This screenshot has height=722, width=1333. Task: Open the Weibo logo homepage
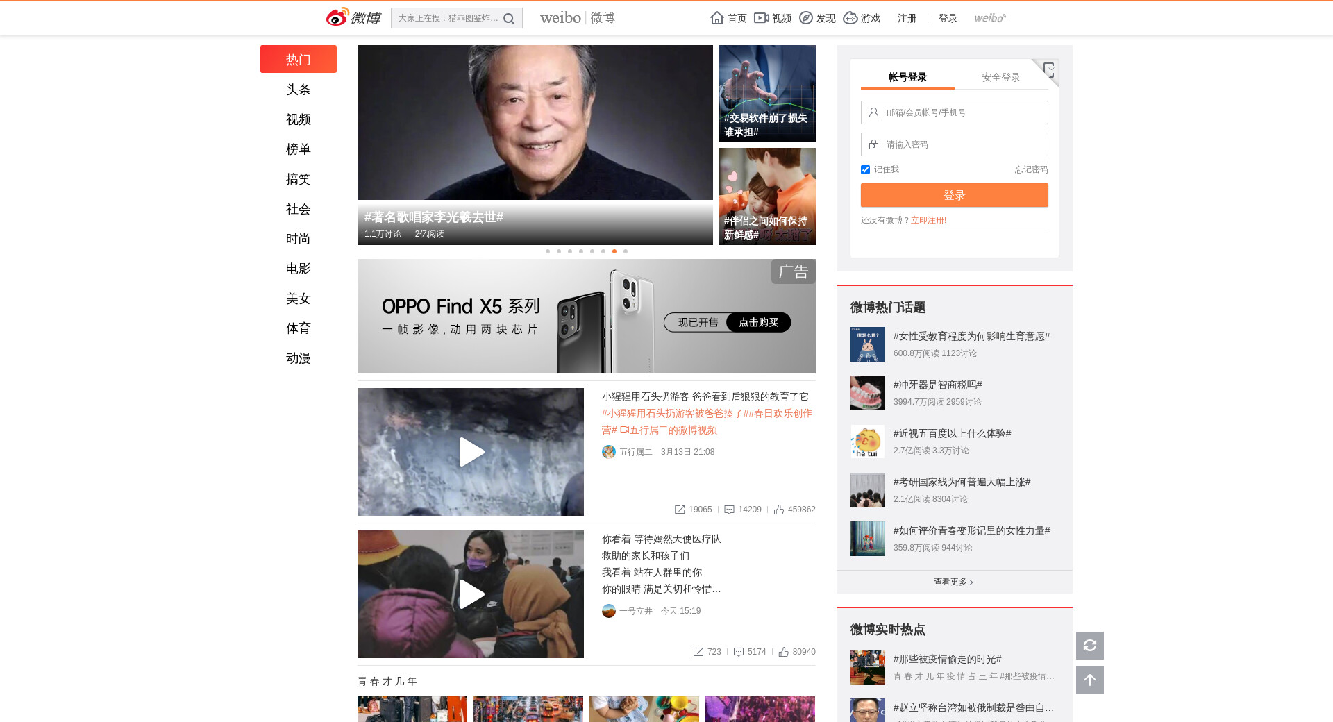(x=353, y=18)
